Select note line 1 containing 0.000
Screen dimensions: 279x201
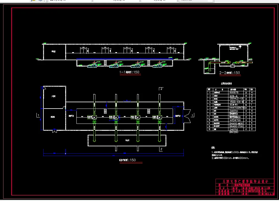[x=234, y=152]
